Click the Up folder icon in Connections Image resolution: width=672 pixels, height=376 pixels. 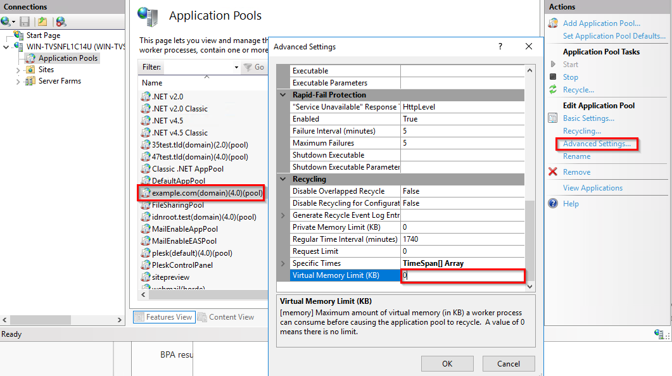(x=42, y=22)
